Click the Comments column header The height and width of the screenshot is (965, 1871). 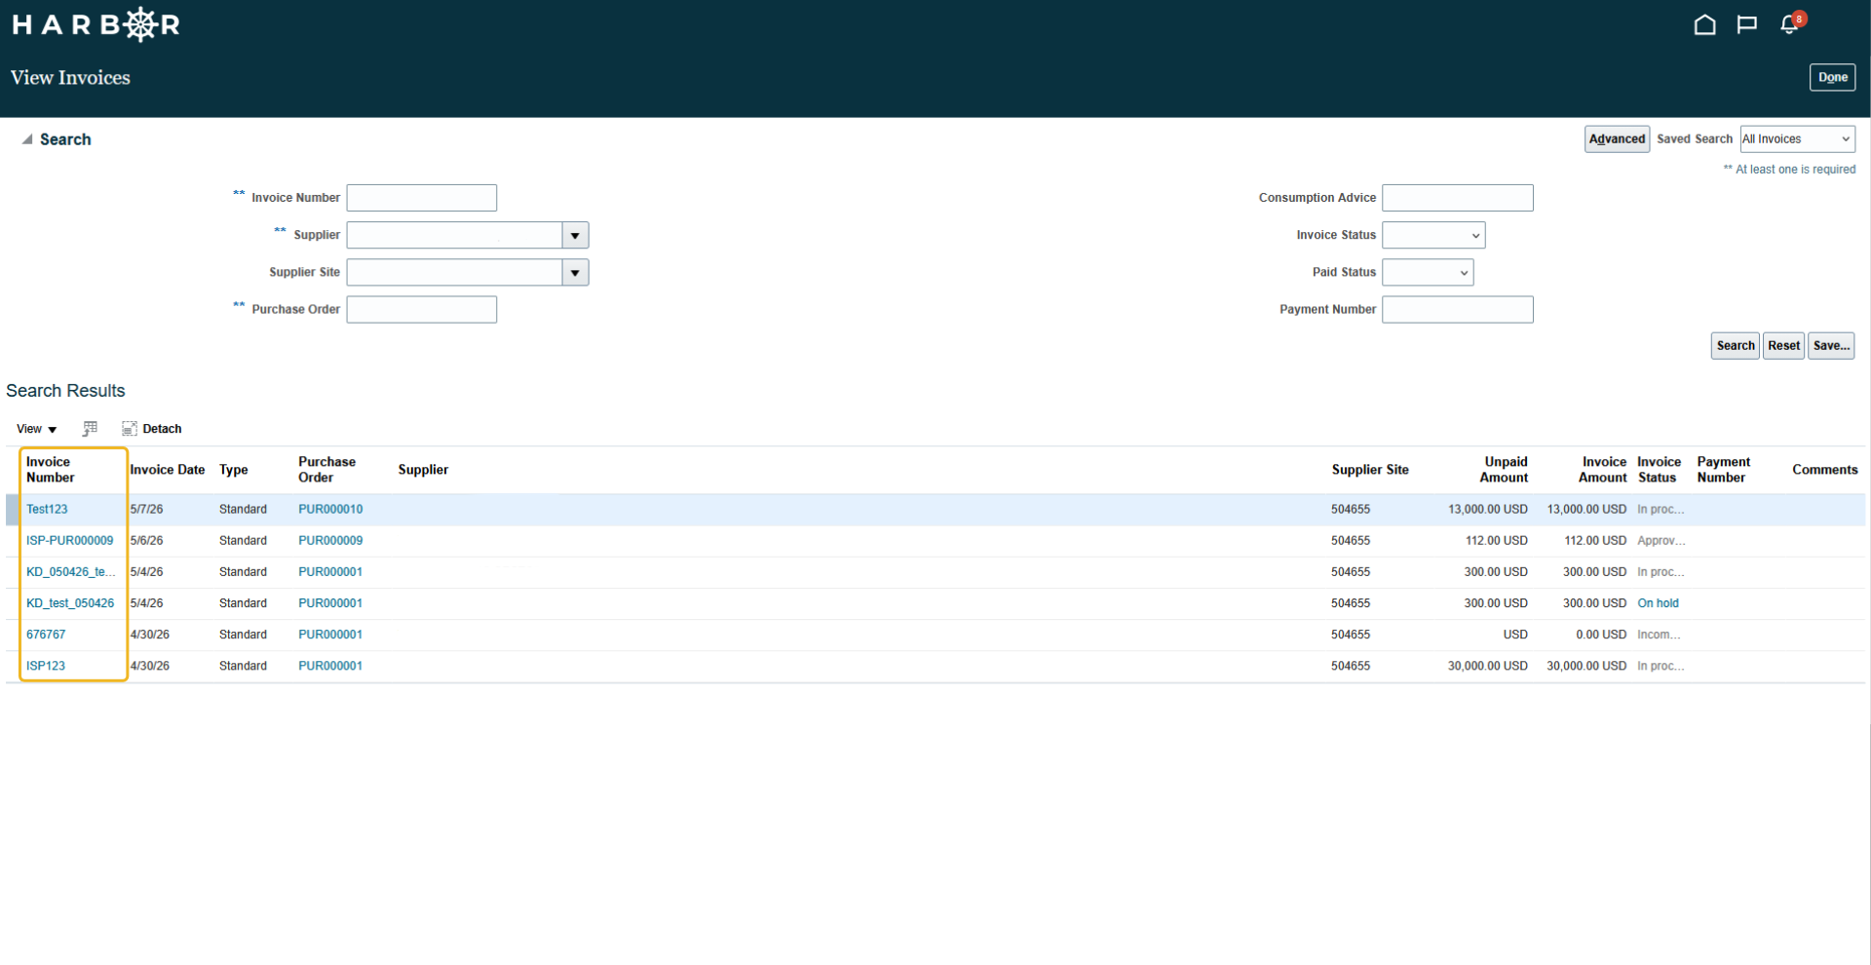click(x=1824, y=470)
